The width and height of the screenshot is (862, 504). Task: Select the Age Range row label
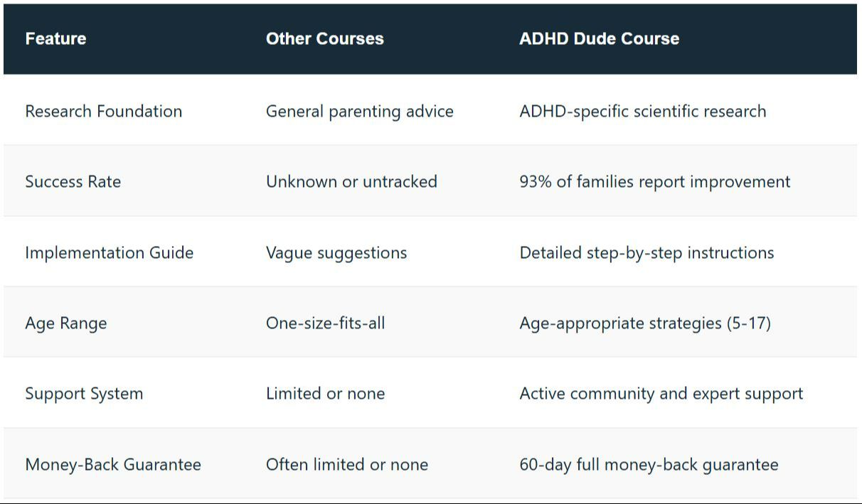(65, 323)
